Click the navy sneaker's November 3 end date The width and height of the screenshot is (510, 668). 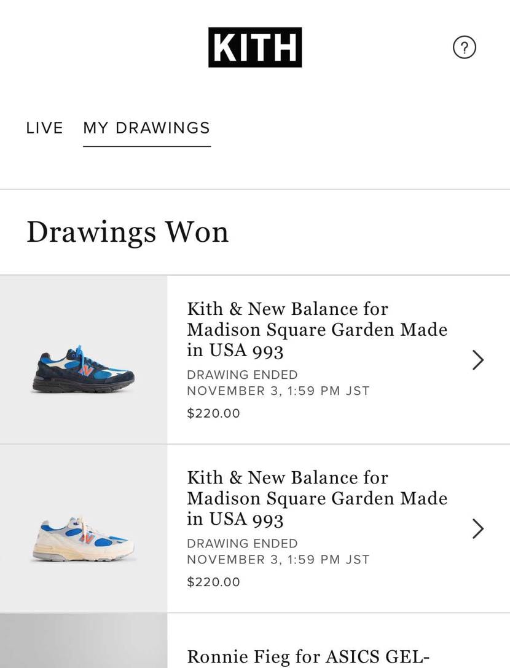[278, 391]
